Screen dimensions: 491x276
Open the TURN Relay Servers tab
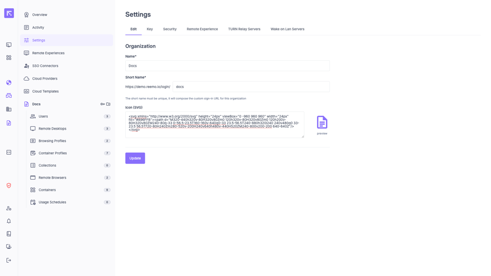pyautogui.click(x=244, y=29)
